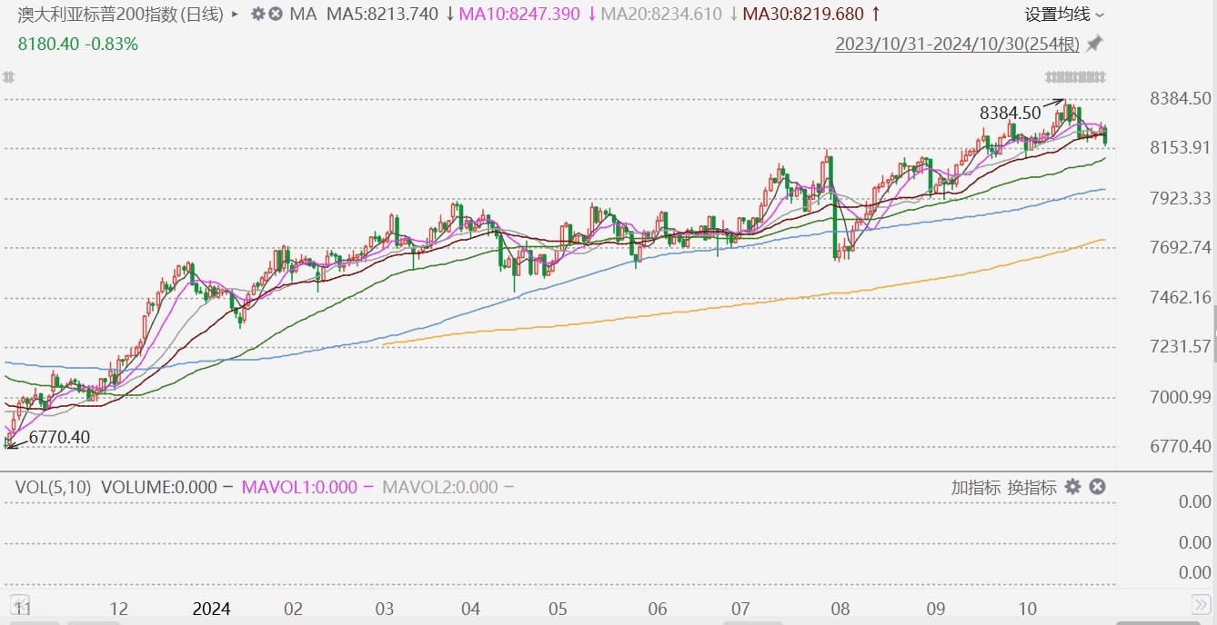Toggle the MA10 line label
The image size is (1217, 625).
point(518,15)
